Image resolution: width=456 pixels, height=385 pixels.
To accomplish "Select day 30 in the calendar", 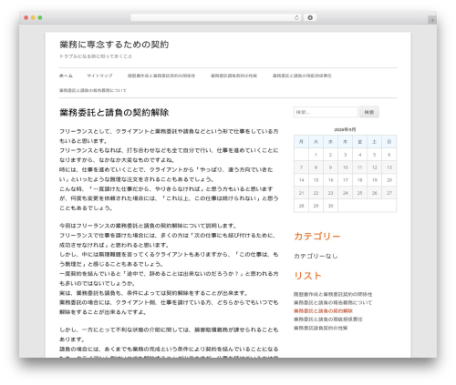I will [x=330, y=206].
